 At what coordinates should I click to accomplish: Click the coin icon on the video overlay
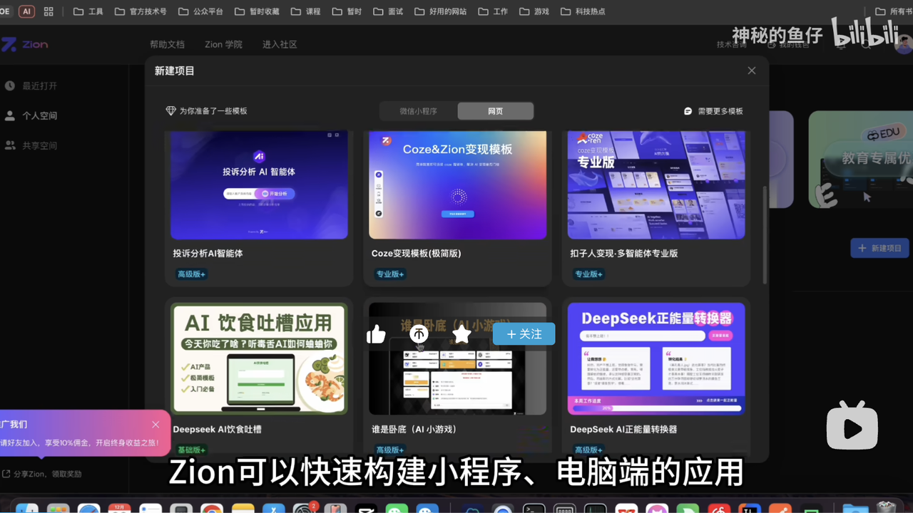pyautogui.click(x=419, y=333)
